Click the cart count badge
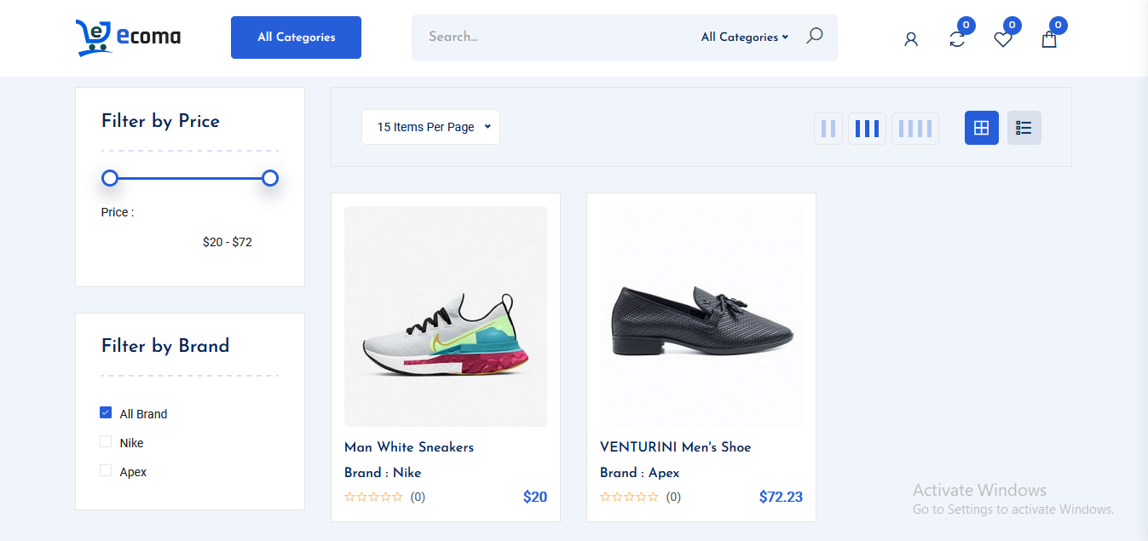 [1058, 26]
